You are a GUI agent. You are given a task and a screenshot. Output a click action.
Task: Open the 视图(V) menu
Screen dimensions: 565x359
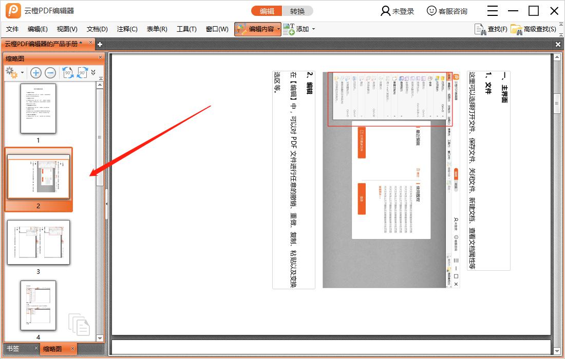pos(67,29)
